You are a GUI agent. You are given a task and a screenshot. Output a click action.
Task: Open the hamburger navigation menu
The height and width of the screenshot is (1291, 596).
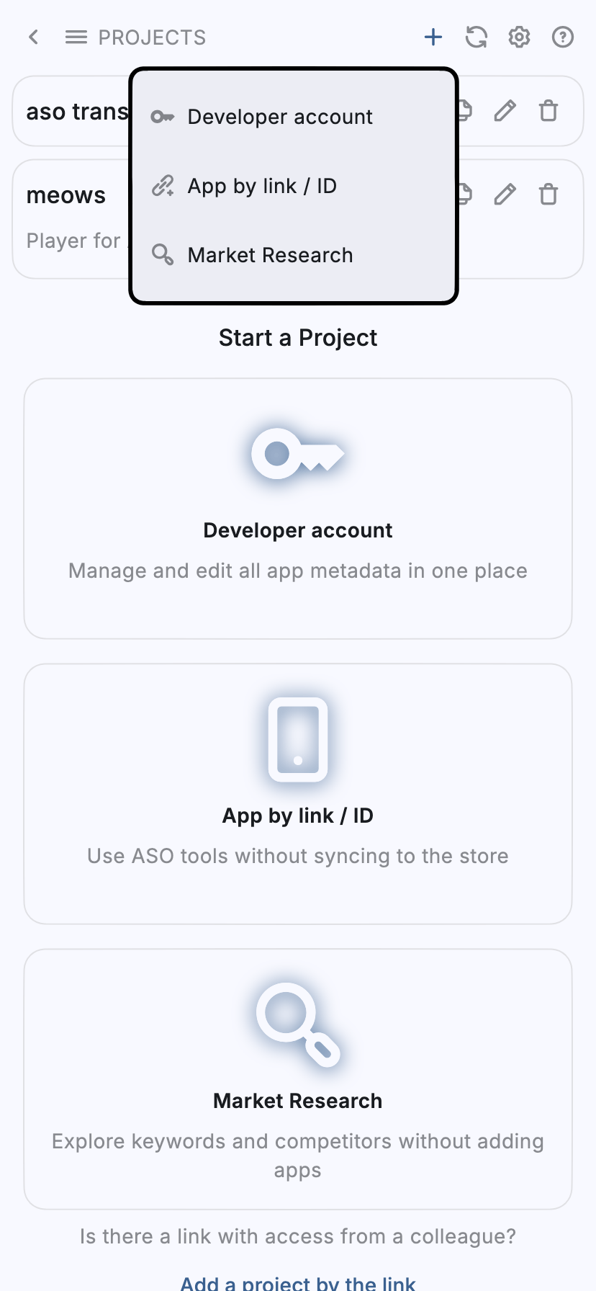coord(76,37)
